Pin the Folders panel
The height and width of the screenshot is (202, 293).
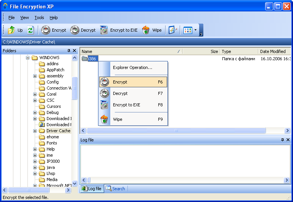[69, 51]
